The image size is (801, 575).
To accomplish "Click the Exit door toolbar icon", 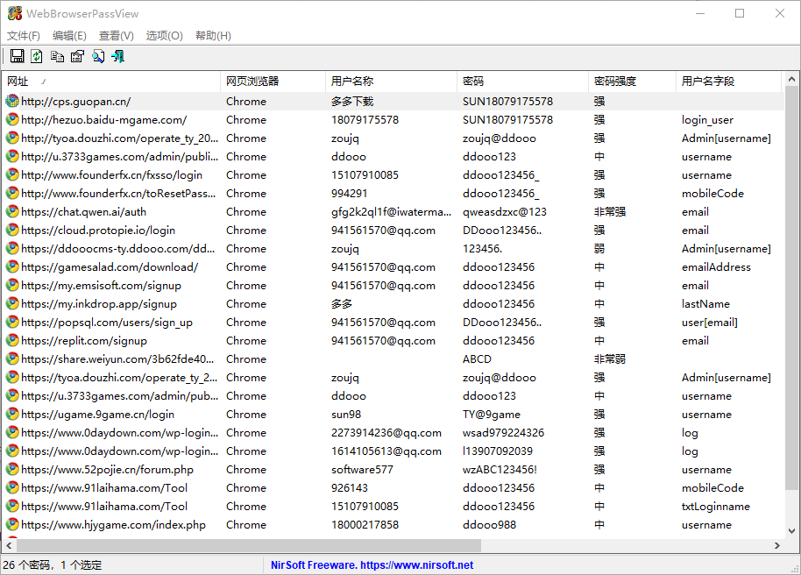I will pos(118,57).
